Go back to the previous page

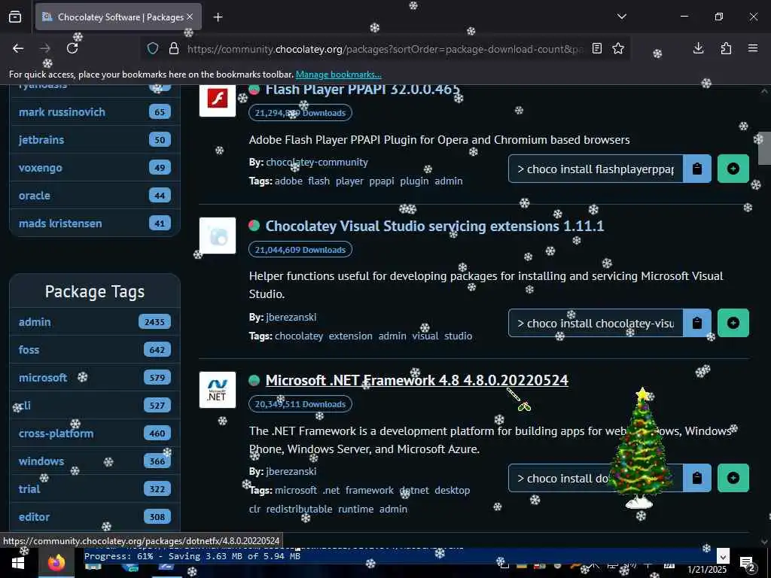18,48
